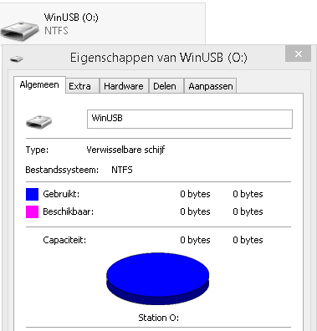Viewport: 317px width, 331px height.
Task: Click the NTFS label under WinUSB drive
Action: pyautogui.click(x=56, y=31)
